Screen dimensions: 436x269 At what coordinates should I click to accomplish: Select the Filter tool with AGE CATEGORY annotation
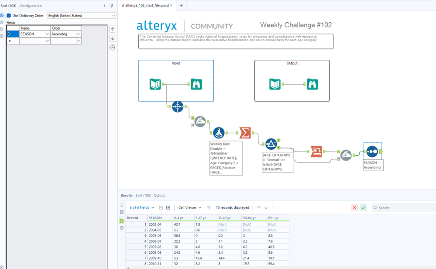coord(271,144)
